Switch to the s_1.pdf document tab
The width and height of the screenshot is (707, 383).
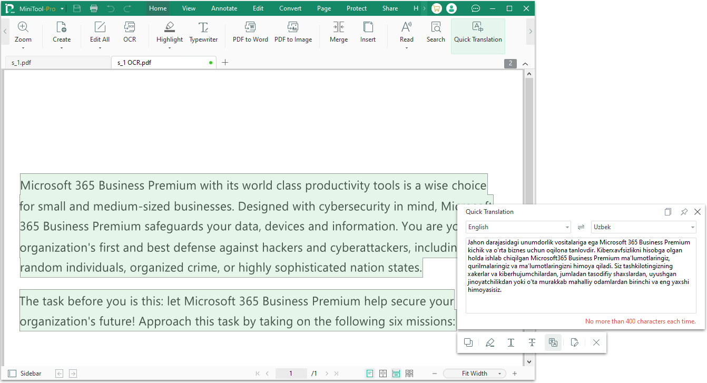pos(57,62)
